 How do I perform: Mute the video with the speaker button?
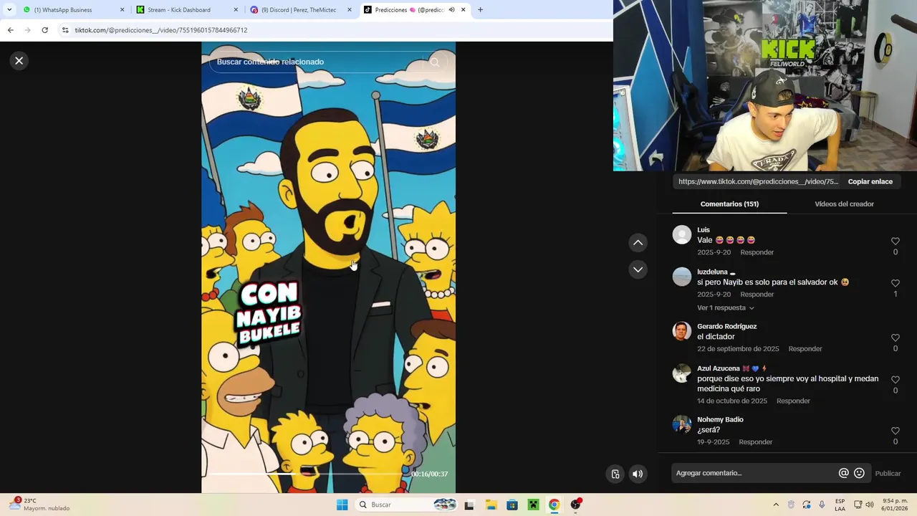click(x=638, y=474)
